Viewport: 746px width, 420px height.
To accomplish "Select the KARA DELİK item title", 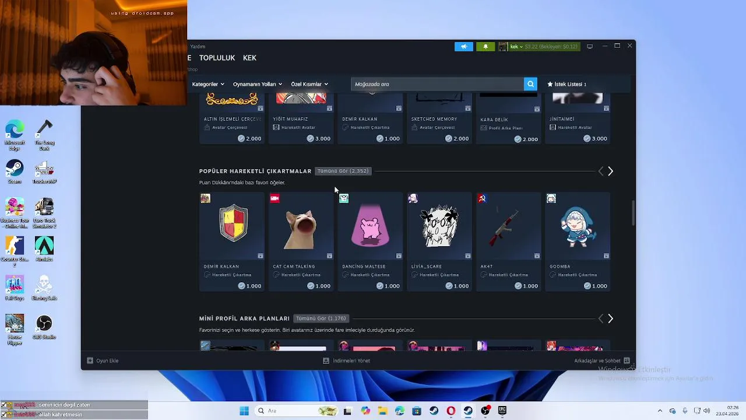I will click(494, 120).
